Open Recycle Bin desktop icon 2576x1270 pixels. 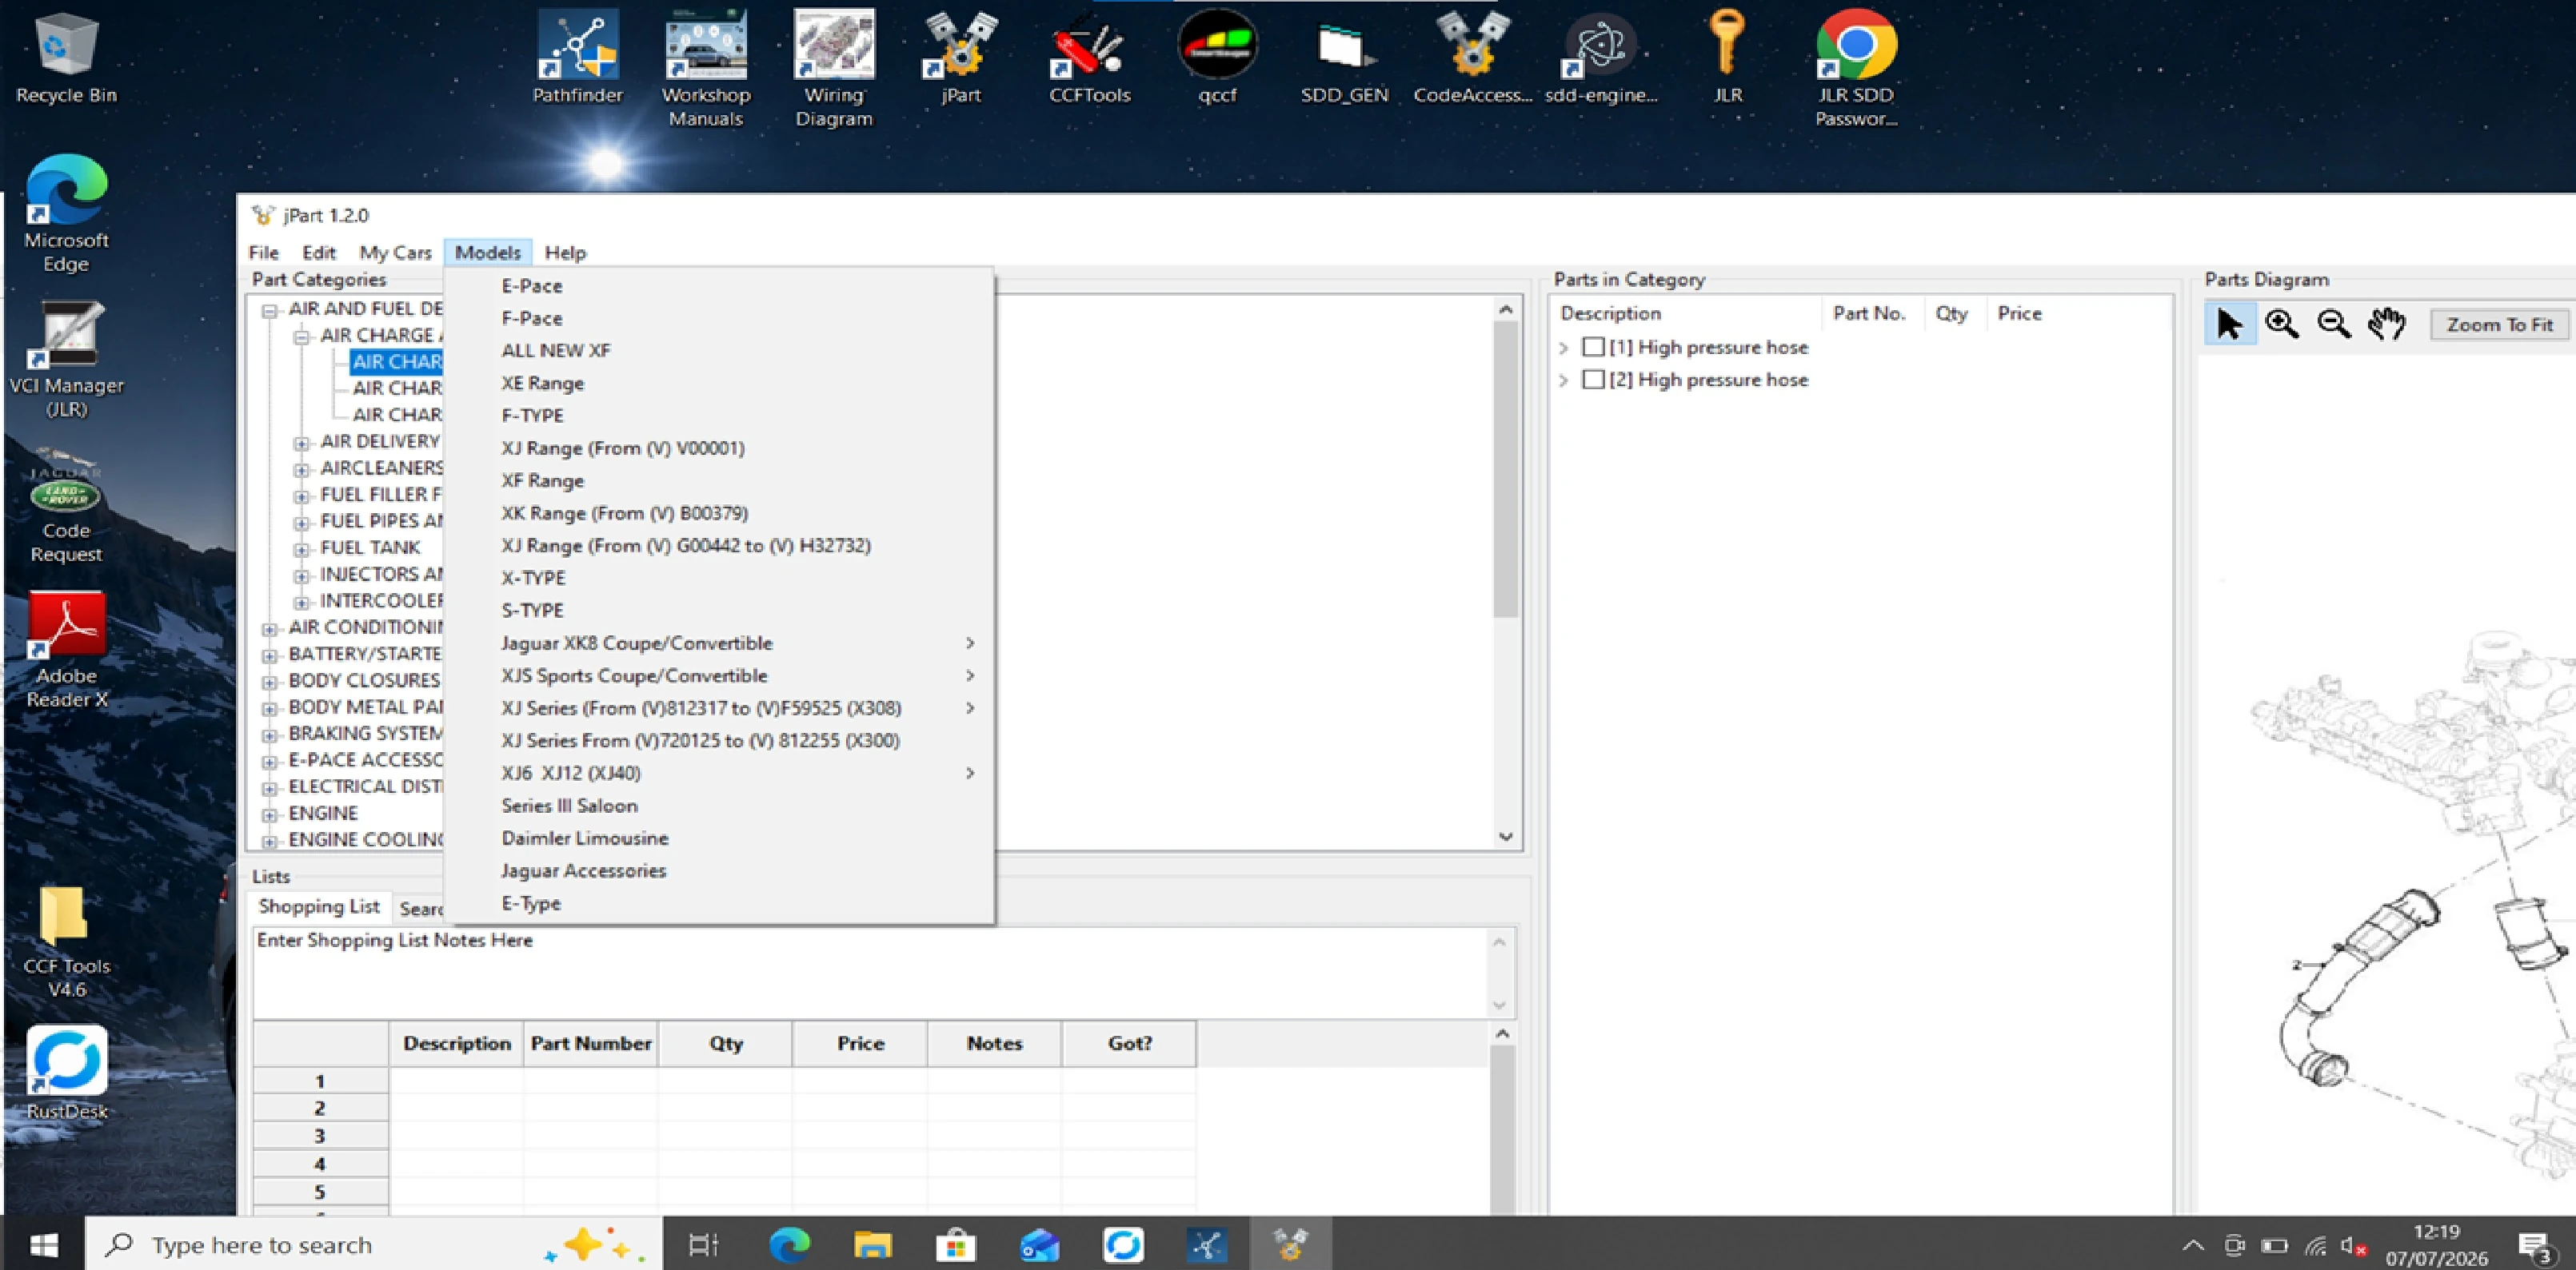66,58
